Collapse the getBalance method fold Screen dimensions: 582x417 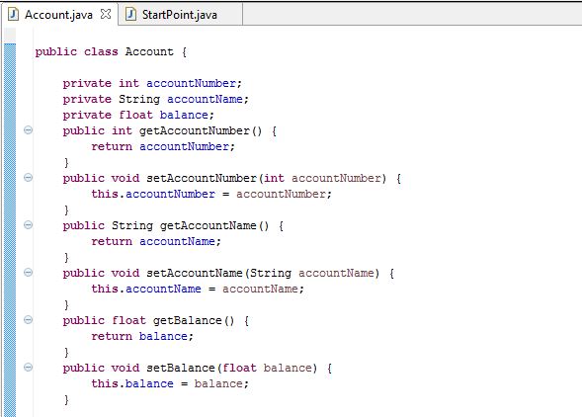tap(28, 320)
